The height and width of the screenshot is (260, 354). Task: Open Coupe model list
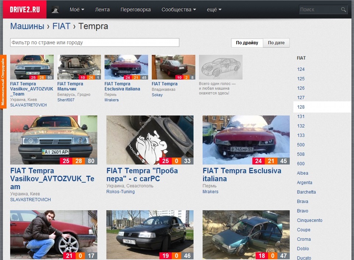(x=303, y=230)
